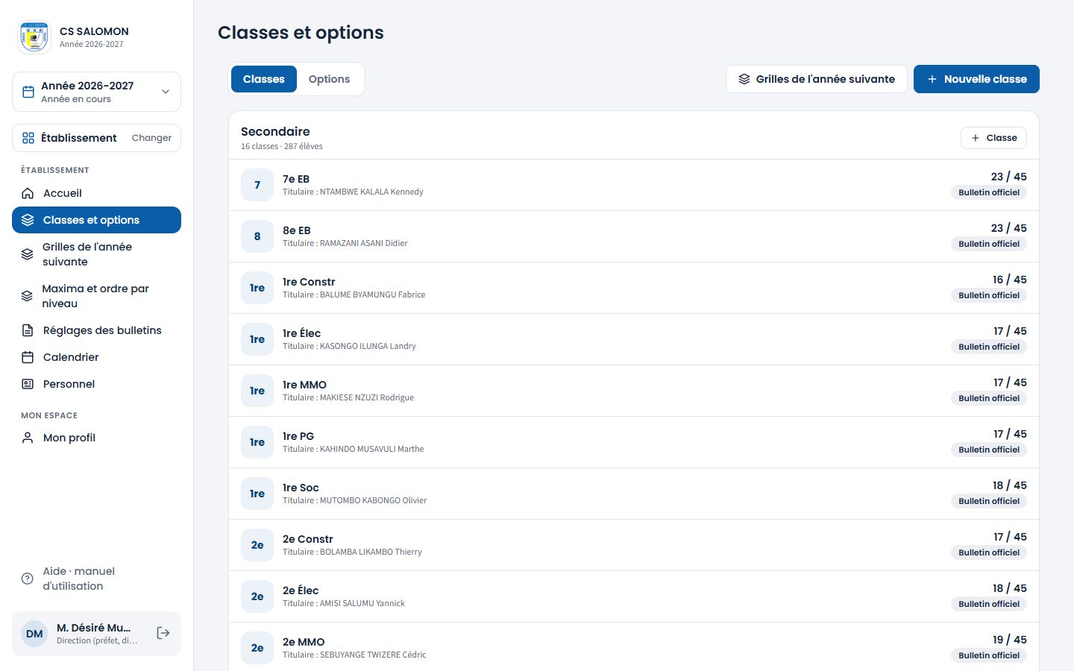Add a class to the Secondaire section
This screenshot has height=671, width=1074.
click(993, 138)
